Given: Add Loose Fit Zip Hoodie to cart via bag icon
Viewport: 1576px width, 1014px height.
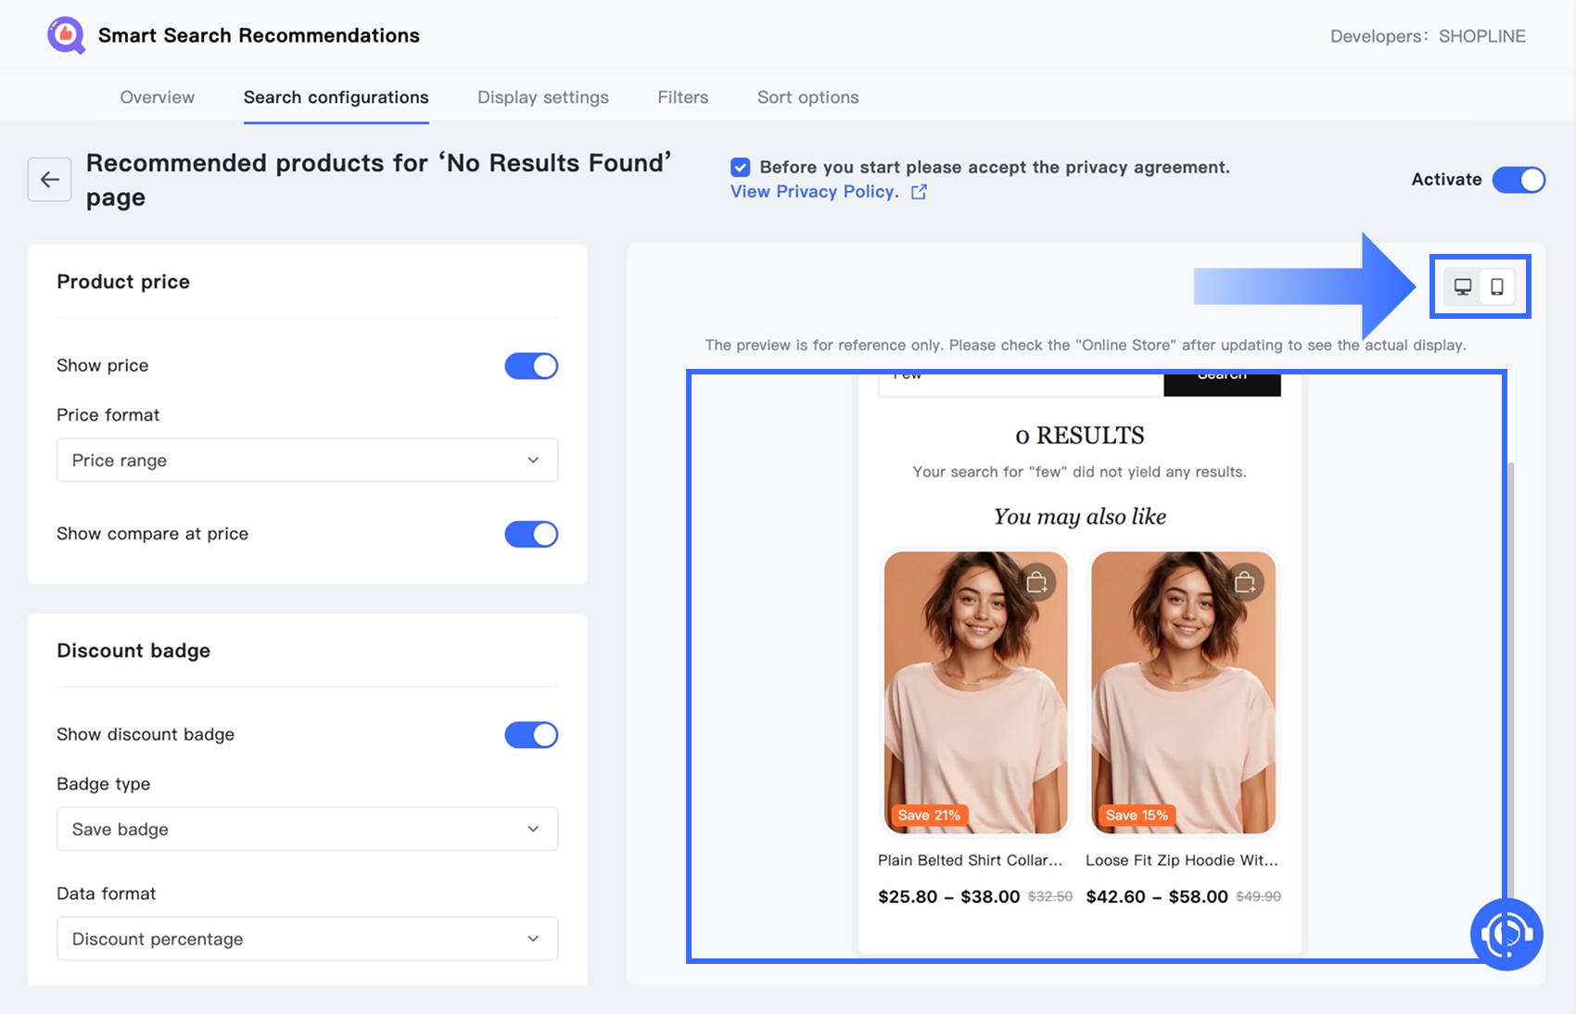Looking at the screenshot, I should [1245, 582].
